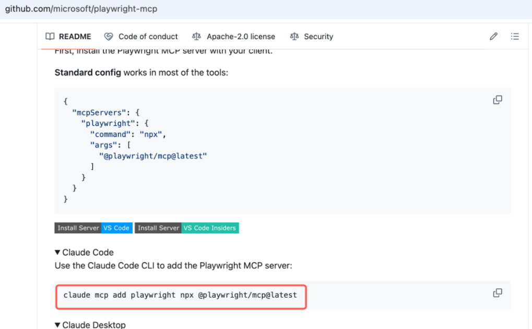Copy the standard config JSON code
The image size is (532, 329).
pos(498,100)
